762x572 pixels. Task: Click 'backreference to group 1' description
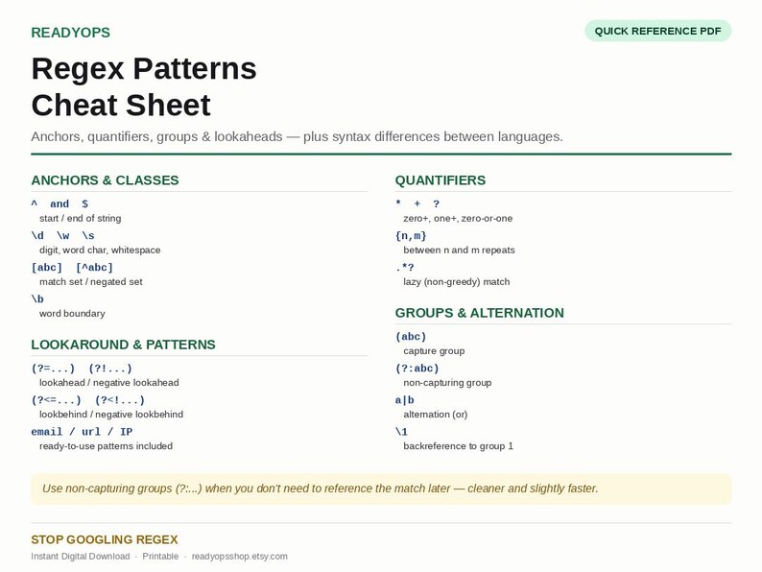click(x=459, y=446)
